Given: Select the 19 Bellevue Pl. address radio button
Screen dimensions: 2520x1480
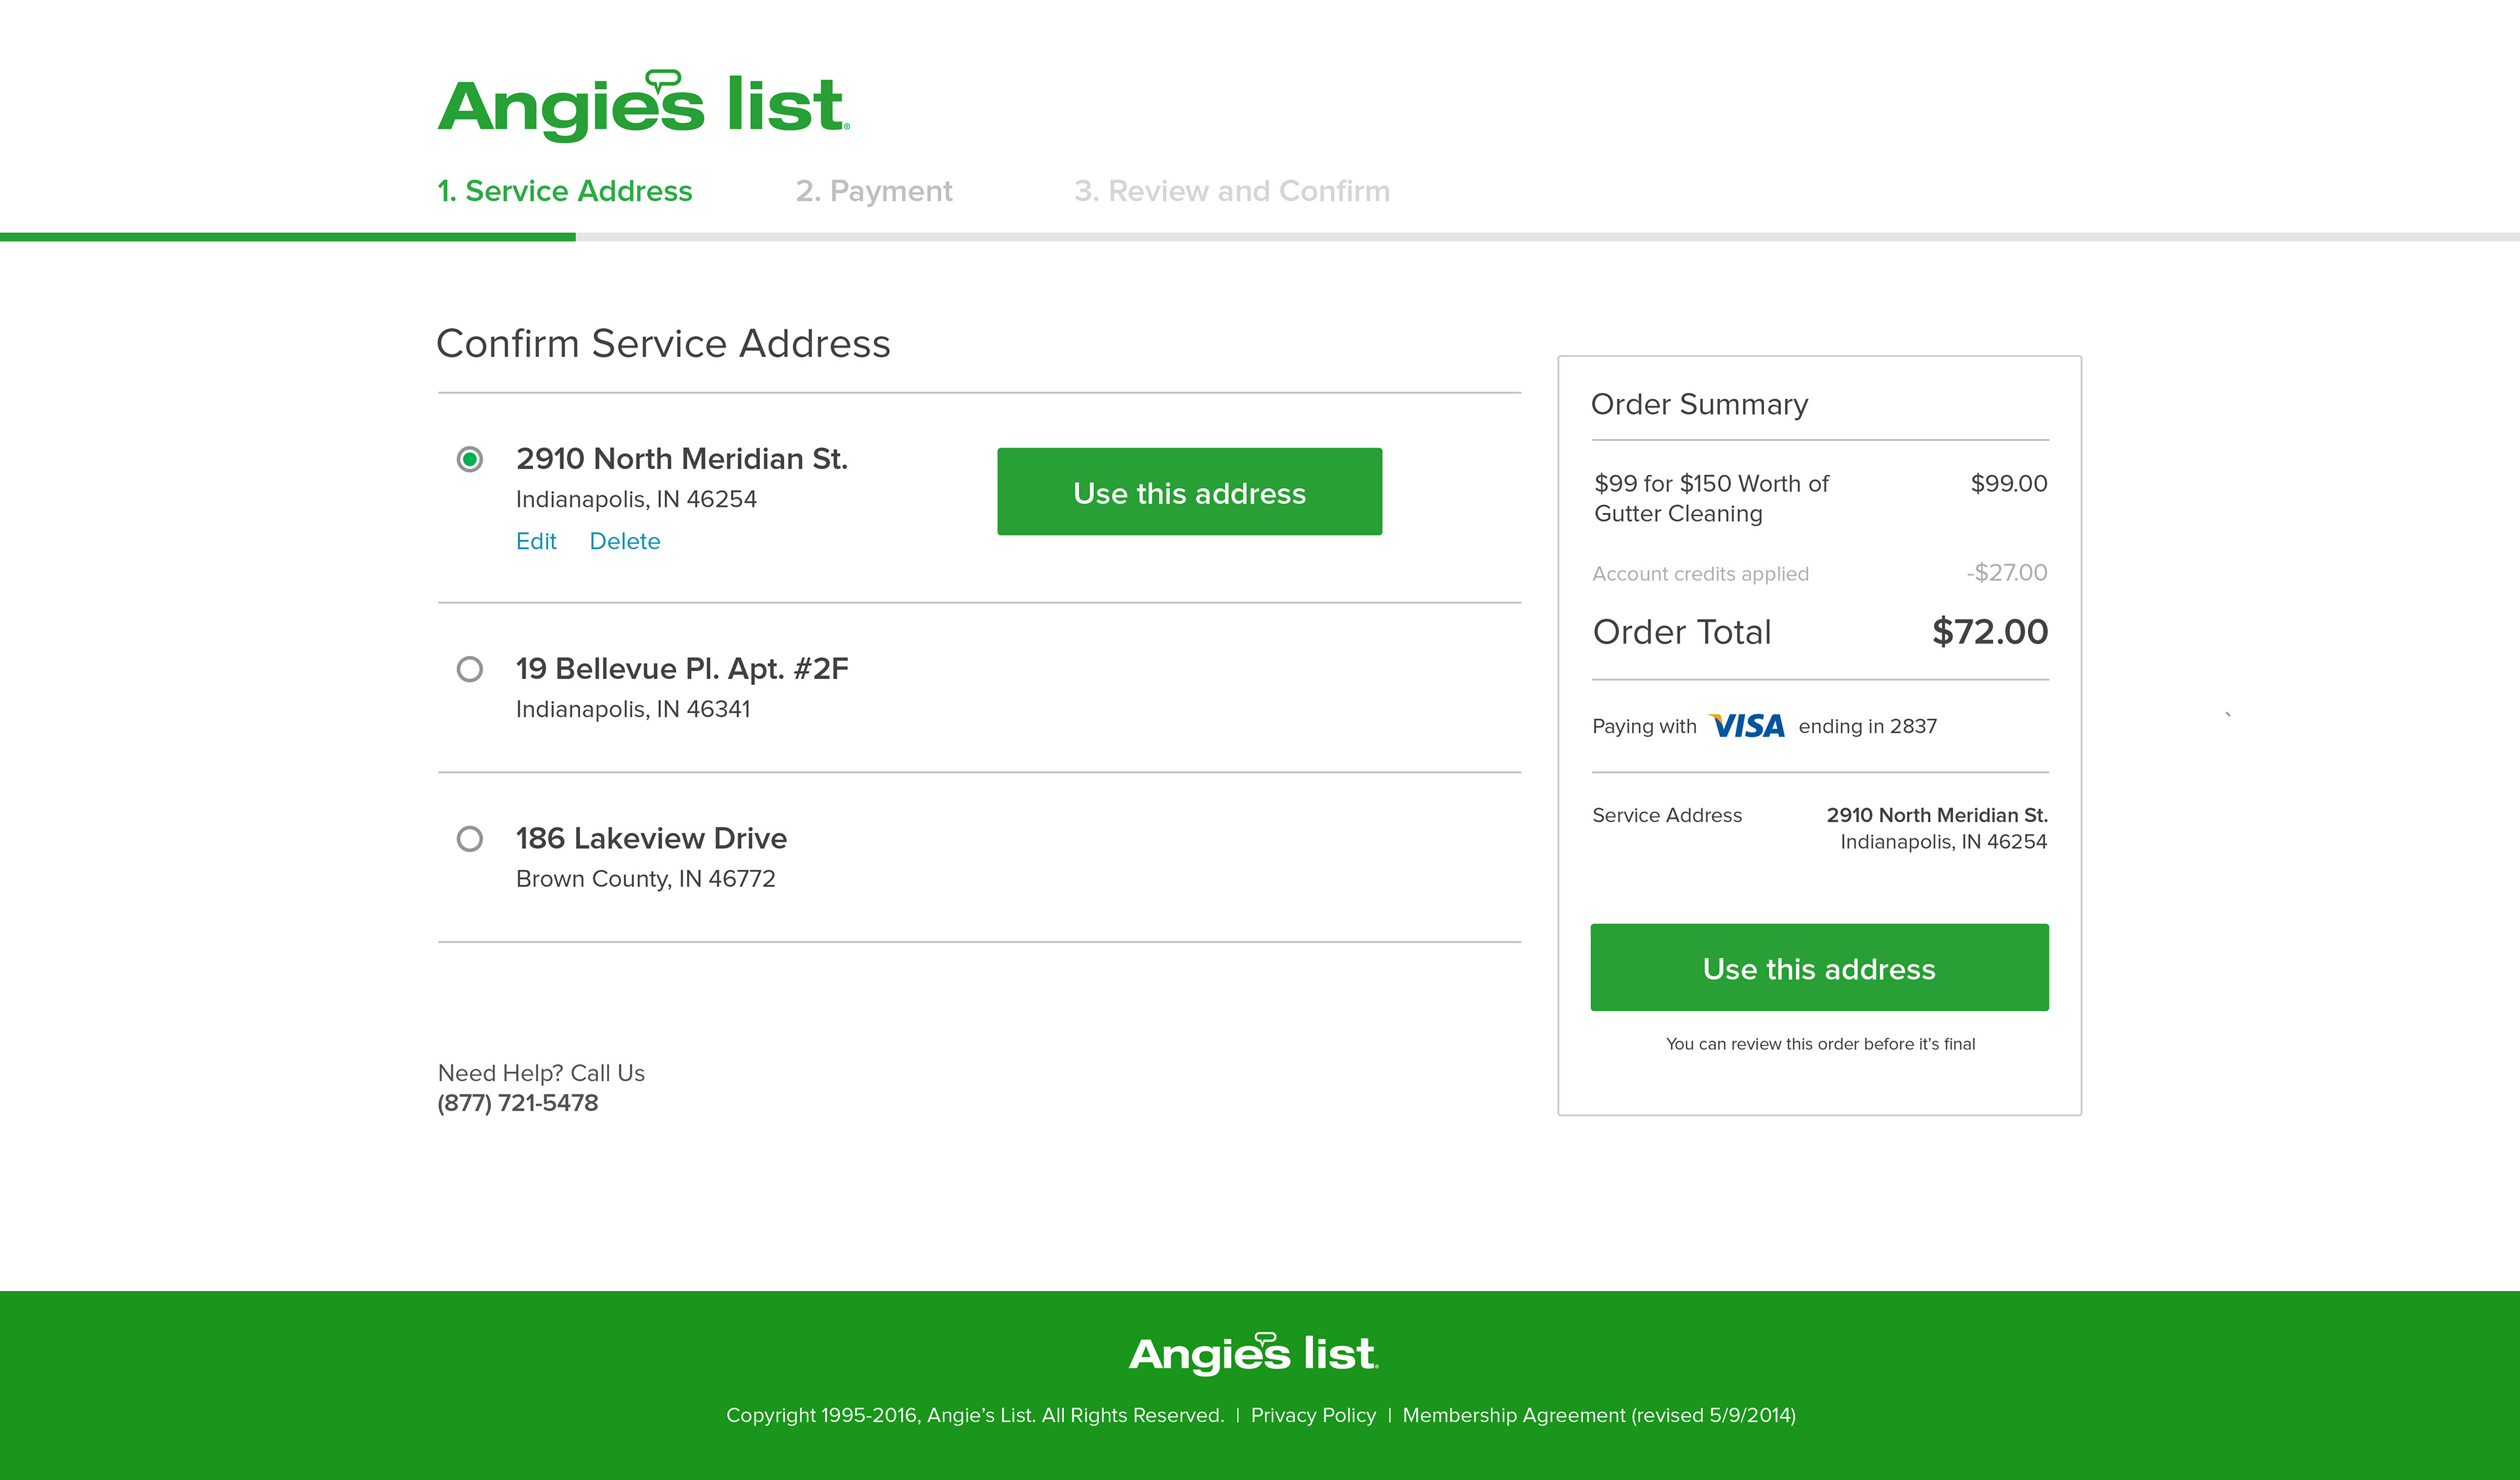Looking at the screenshot, I should 469,669.
